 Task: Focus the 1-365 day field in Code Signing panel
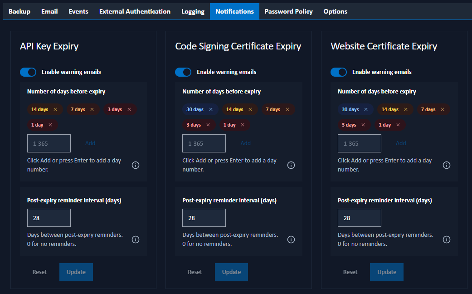tap(204, 143)
